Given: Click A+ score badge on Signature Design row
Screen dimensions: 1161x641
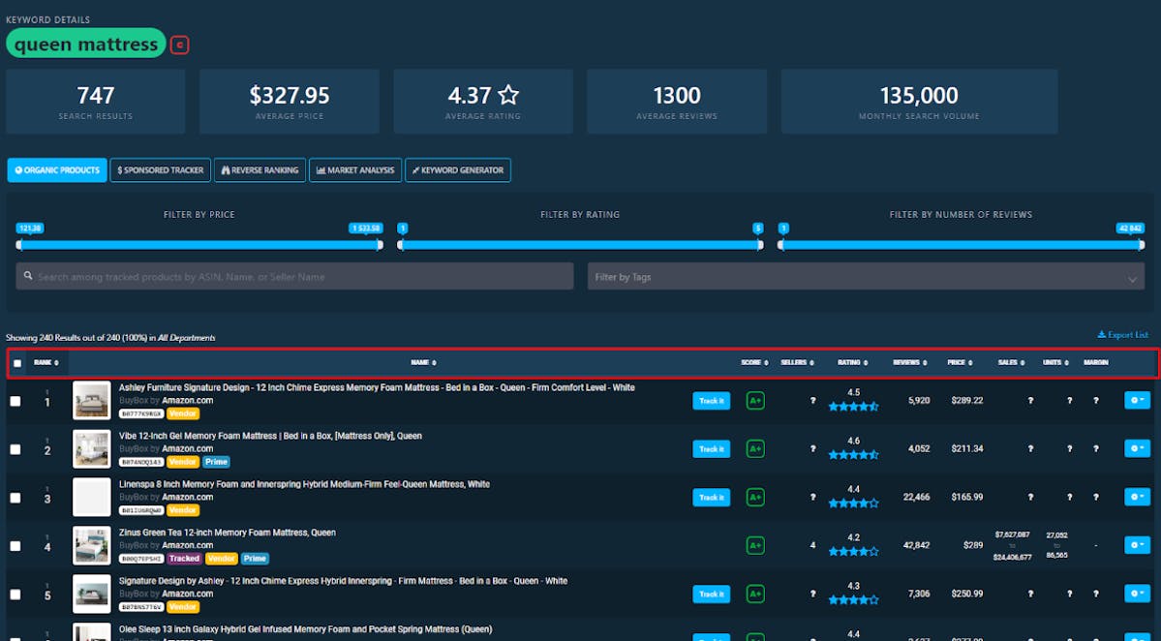Looking at the screenshot, I should click(x=755, y=594).
